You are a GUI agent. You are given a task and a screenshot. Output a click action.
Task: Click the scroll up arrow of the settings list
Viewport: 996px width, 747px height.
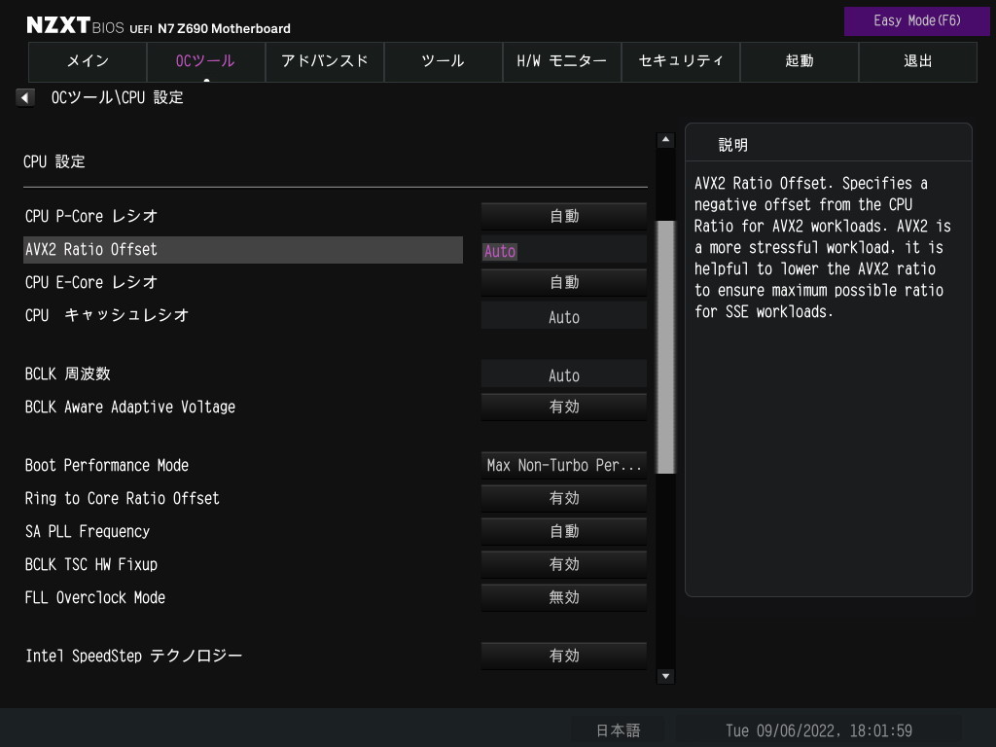pyautogui.click(x=665, y=140)
